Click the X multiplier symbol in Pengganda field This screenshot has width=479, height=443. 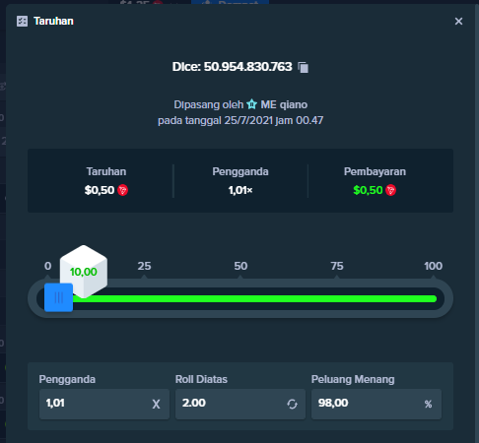pos(156,405)
